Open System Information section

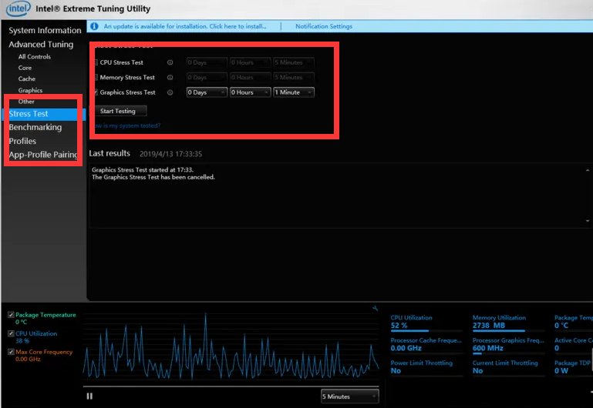[45, 30]
